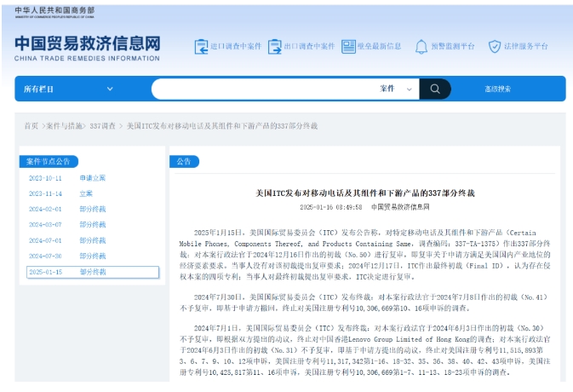Open 2024-07-30 部分终裁 entry

pos(67,256)
